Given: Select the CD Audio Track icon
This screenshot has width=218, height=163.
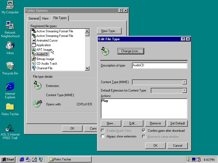Looking at the screenshot, I should coord(34,63).
